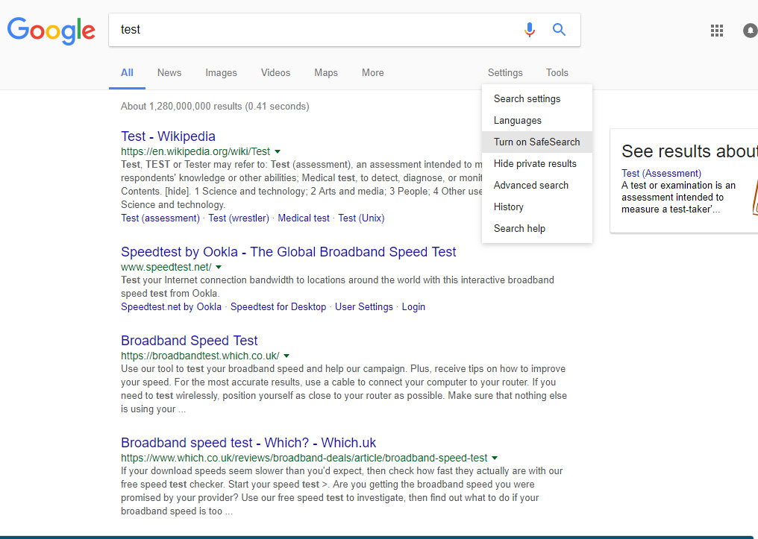This screenshot has height=539, width=758.
Task: Switch to the Maps tab
Action: coord(326,73)
